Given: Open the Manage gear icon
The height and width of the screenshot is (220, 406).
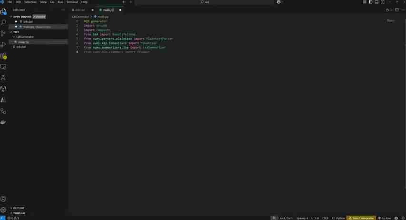Looking at the screenshot, I should (x=3, y=210).
